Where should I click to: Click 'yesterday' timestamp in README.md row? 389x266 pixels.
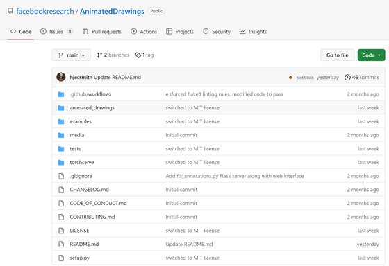(368, 245)
